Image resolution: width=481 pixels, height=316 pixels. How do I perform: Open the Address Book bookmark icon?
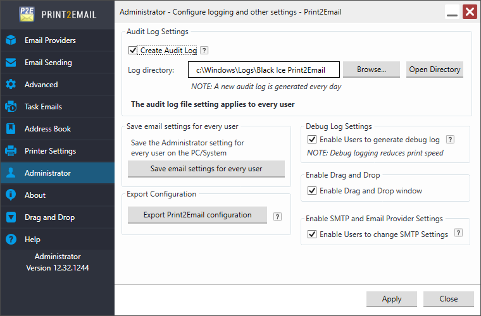tap(11, 128)
